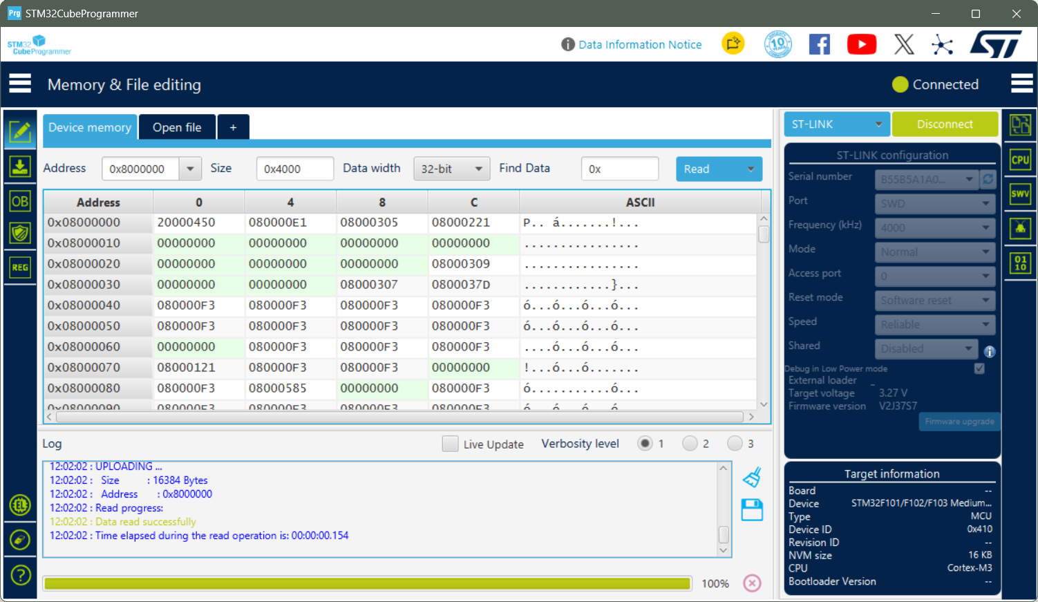Open the Serial number dropdown

click(x=927, y=179)
